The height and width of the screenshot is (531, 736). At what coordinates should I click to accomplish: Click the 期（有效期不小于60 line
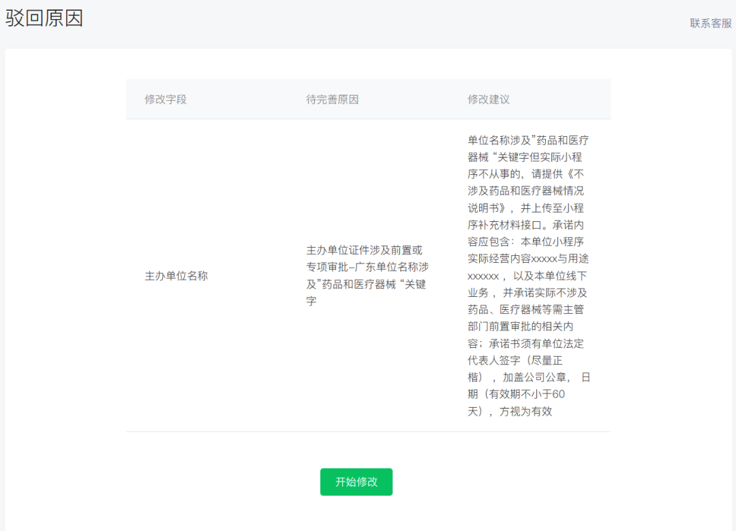[516, 394]
